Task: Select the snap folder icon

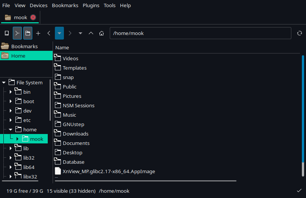Action: point(58,77)
